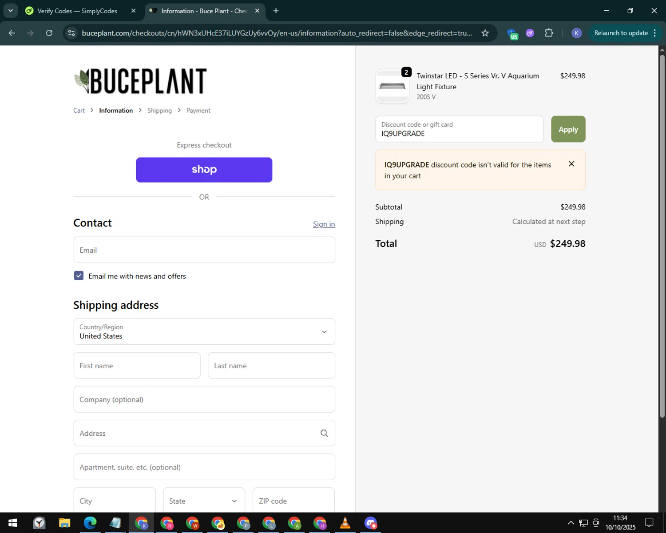Image resolution: width=666 pixels, height=533 pixels.
Task: Click the Buceplant logo
Action: [140, 81]
